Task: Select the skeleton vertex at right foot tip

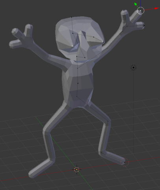Action: click(x=125, y=162)
